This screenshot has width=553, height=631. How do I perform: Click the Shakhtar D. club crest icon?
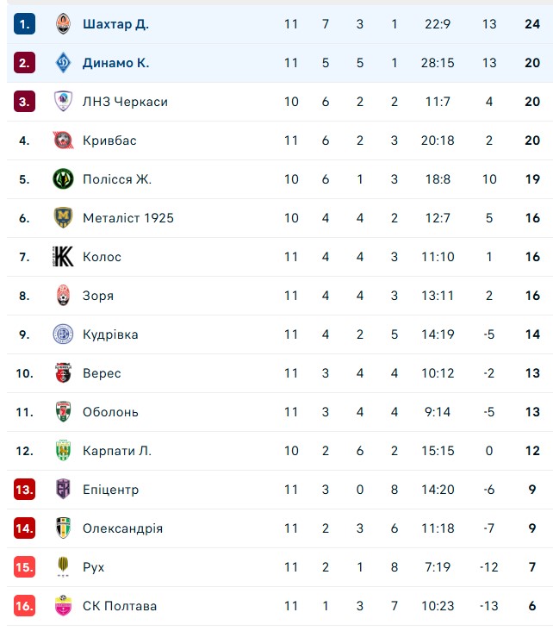point(64,24)
